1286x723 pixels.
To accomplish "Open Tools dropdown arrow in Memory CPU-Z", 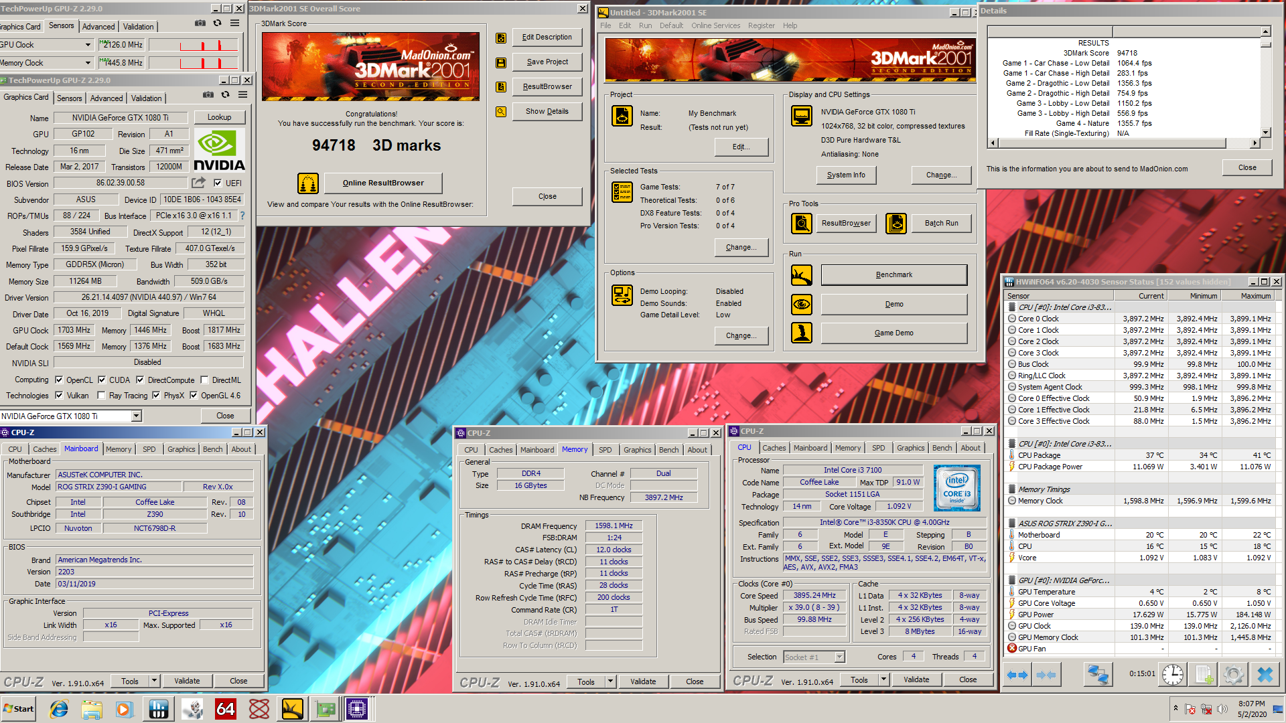I will click(610, 681).
